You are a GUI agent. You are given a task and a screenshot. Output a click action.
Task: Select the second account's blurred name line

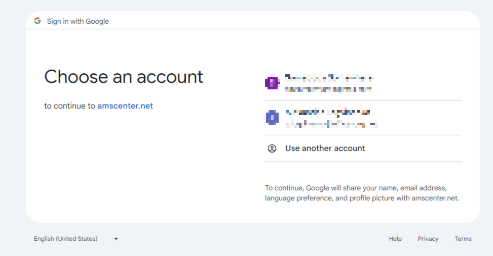pyautogui.click(x=327, y=112)
